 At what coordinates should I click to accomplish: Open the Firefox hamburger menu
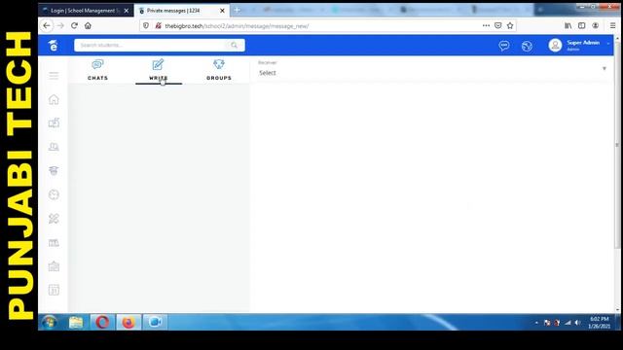coord(612,25)
